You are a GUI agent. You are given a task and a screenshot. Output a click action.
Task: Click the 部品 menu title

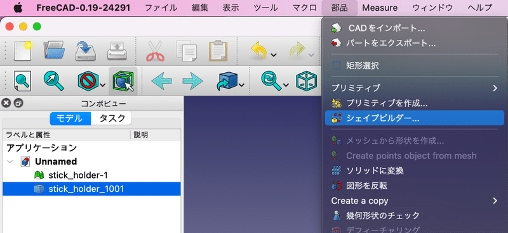click(340, 8)
